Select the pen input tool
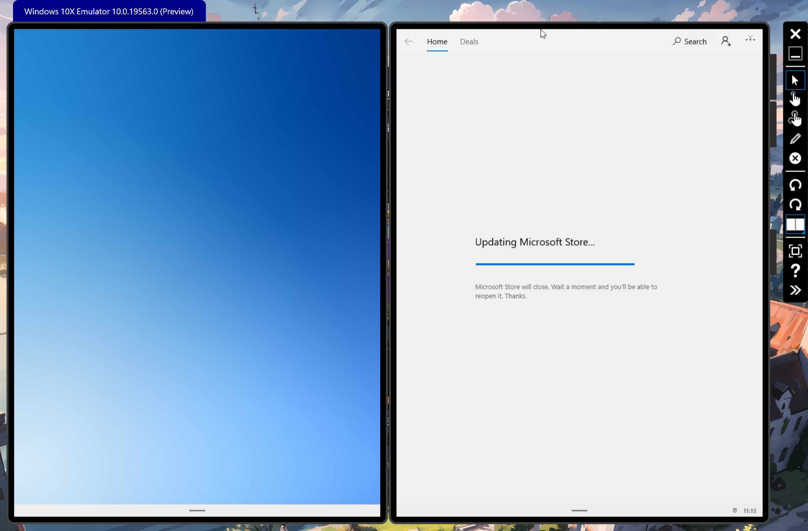 click(795, 139)
